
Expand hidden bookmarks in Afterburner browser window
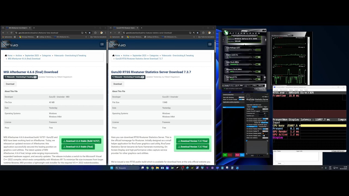coord(86,37)
